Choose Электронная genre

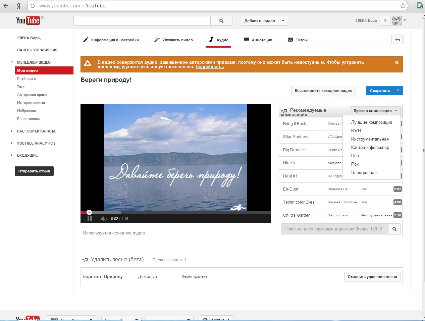click(364, 173)
